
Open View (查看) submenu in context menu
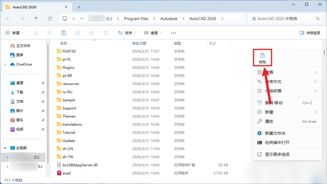pos(287,72)
